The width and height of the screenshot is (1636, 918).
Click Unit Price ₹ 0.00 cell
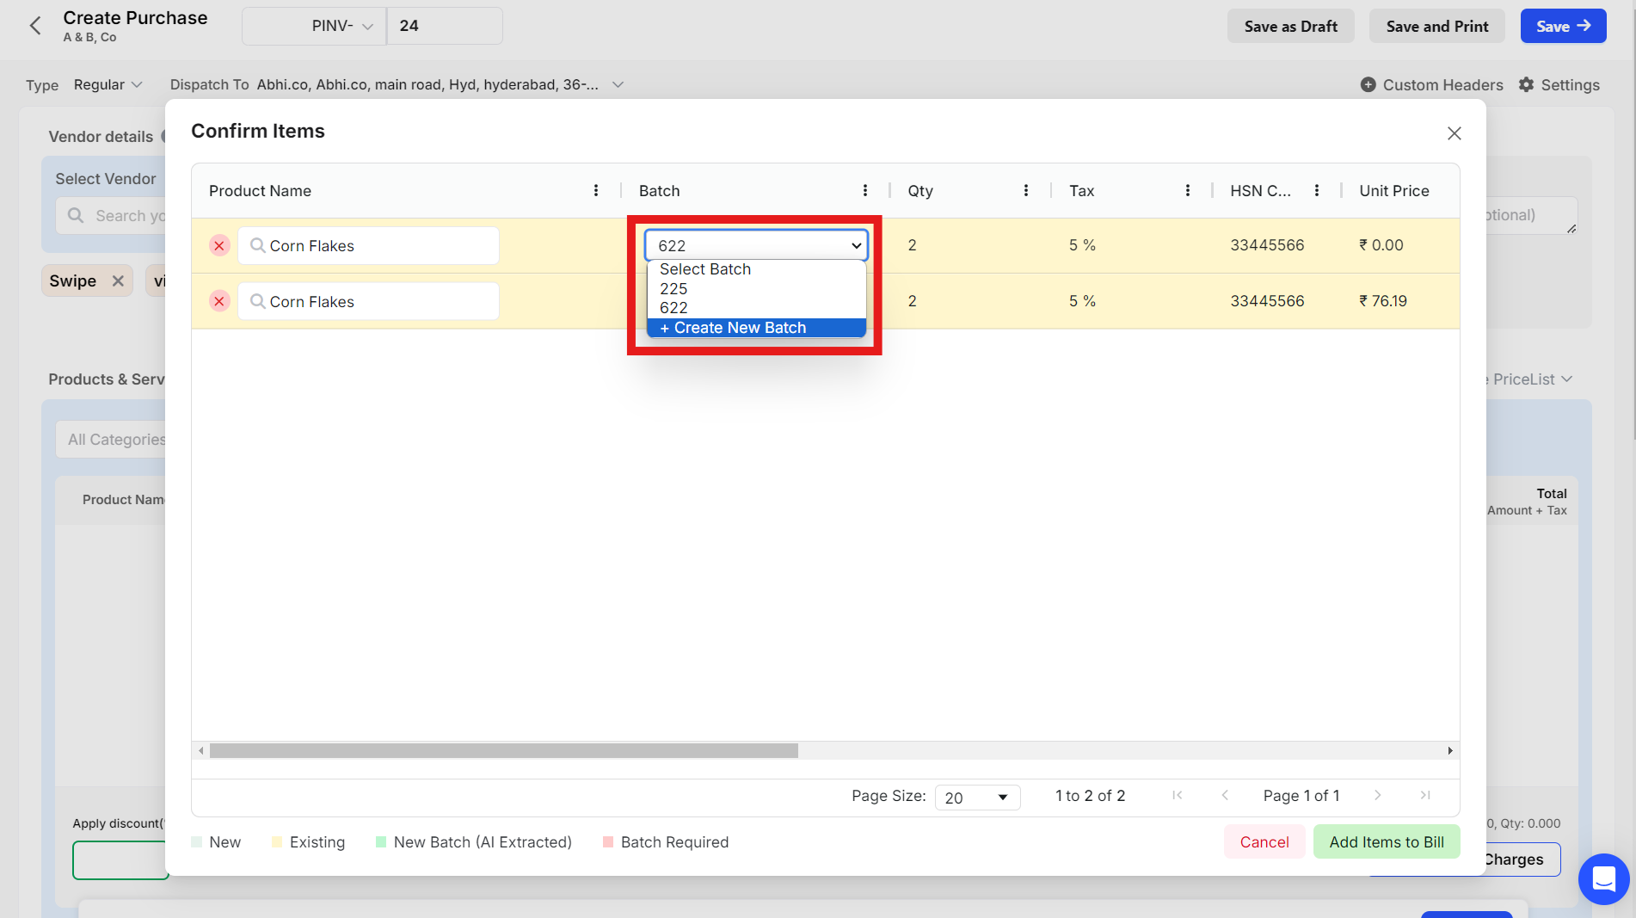pos(1400,245)
